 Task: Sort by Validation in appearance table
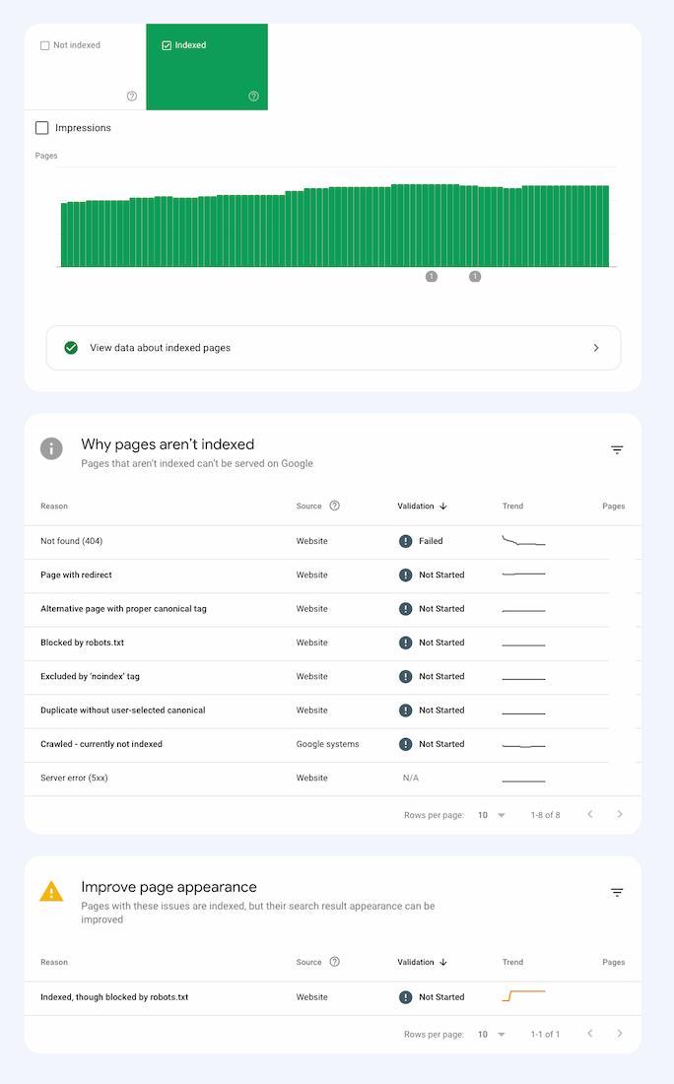pyautogui.click(x=422, y=963)
